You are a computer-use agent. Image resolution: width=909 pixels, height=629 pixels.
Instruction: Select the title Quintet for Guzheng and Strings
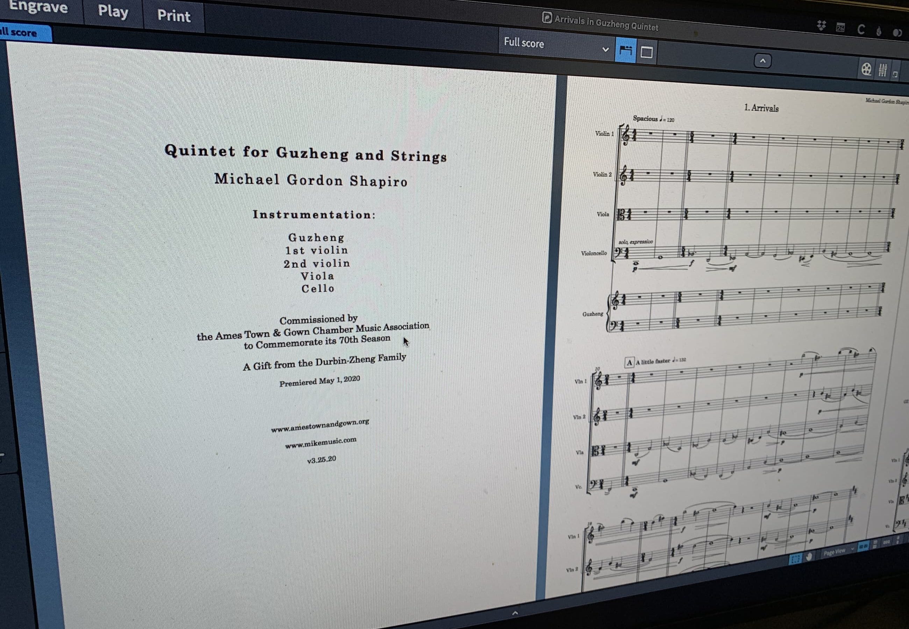coord(306,153)
